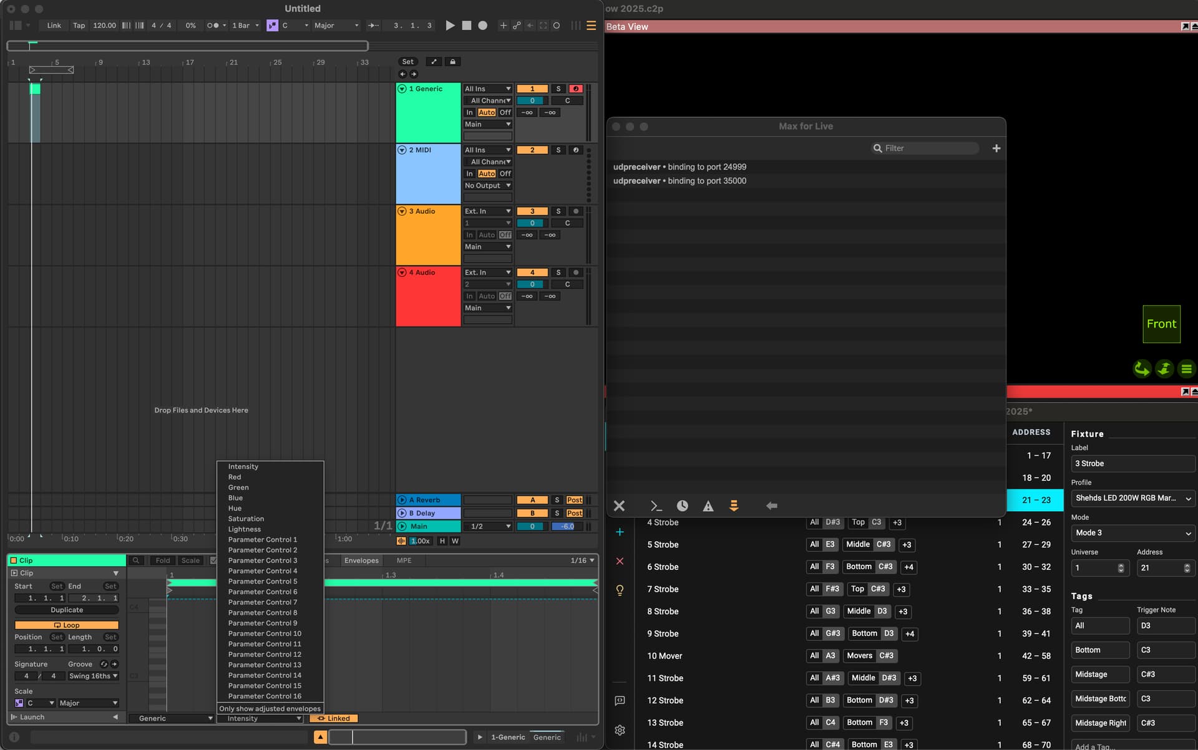Solo the 1 Generic track
Image resolution: width=1198 pixels, height=750 pixels.
(x=558, y=89)
